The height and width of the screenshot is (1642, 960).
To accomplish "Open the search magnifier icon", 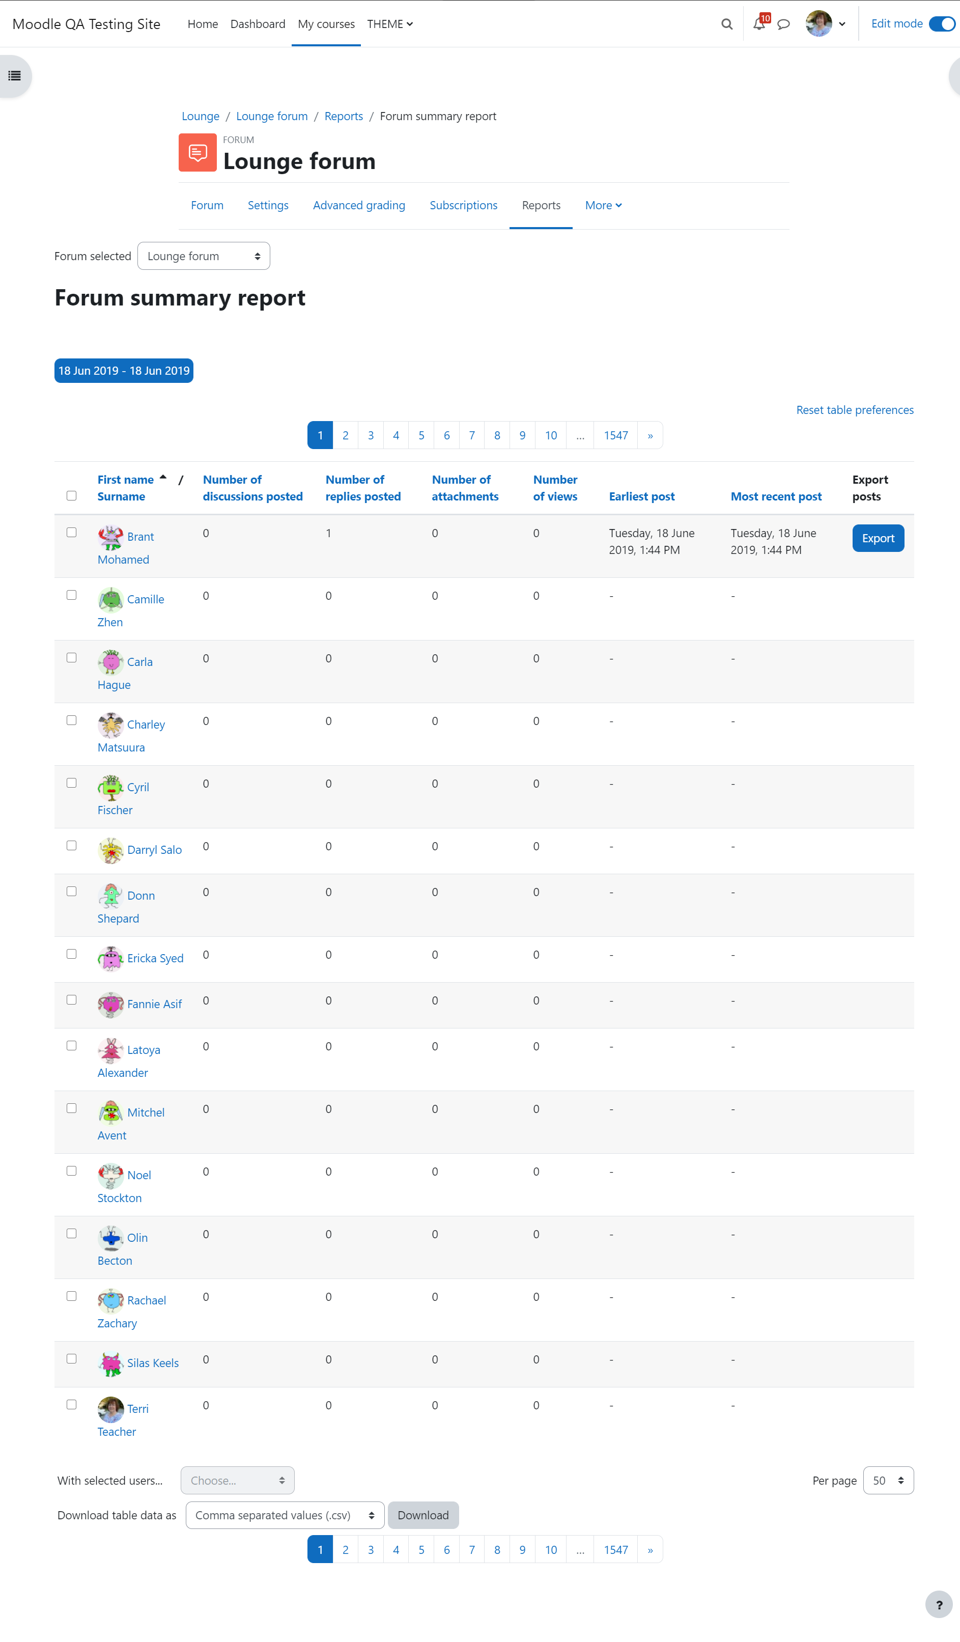I will tap(727, 24).
